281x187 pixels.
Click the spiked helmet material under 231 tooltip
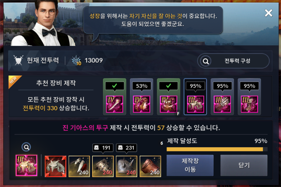tap(126, 166)
